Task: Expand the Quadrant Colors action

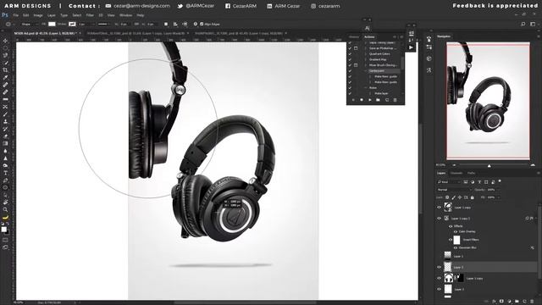Action: [x=366, y=54]
